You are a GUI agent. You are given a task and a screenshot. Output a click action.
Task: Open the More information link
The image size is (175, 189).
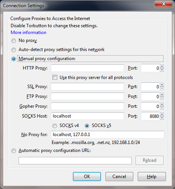click(x=28, y=33)
